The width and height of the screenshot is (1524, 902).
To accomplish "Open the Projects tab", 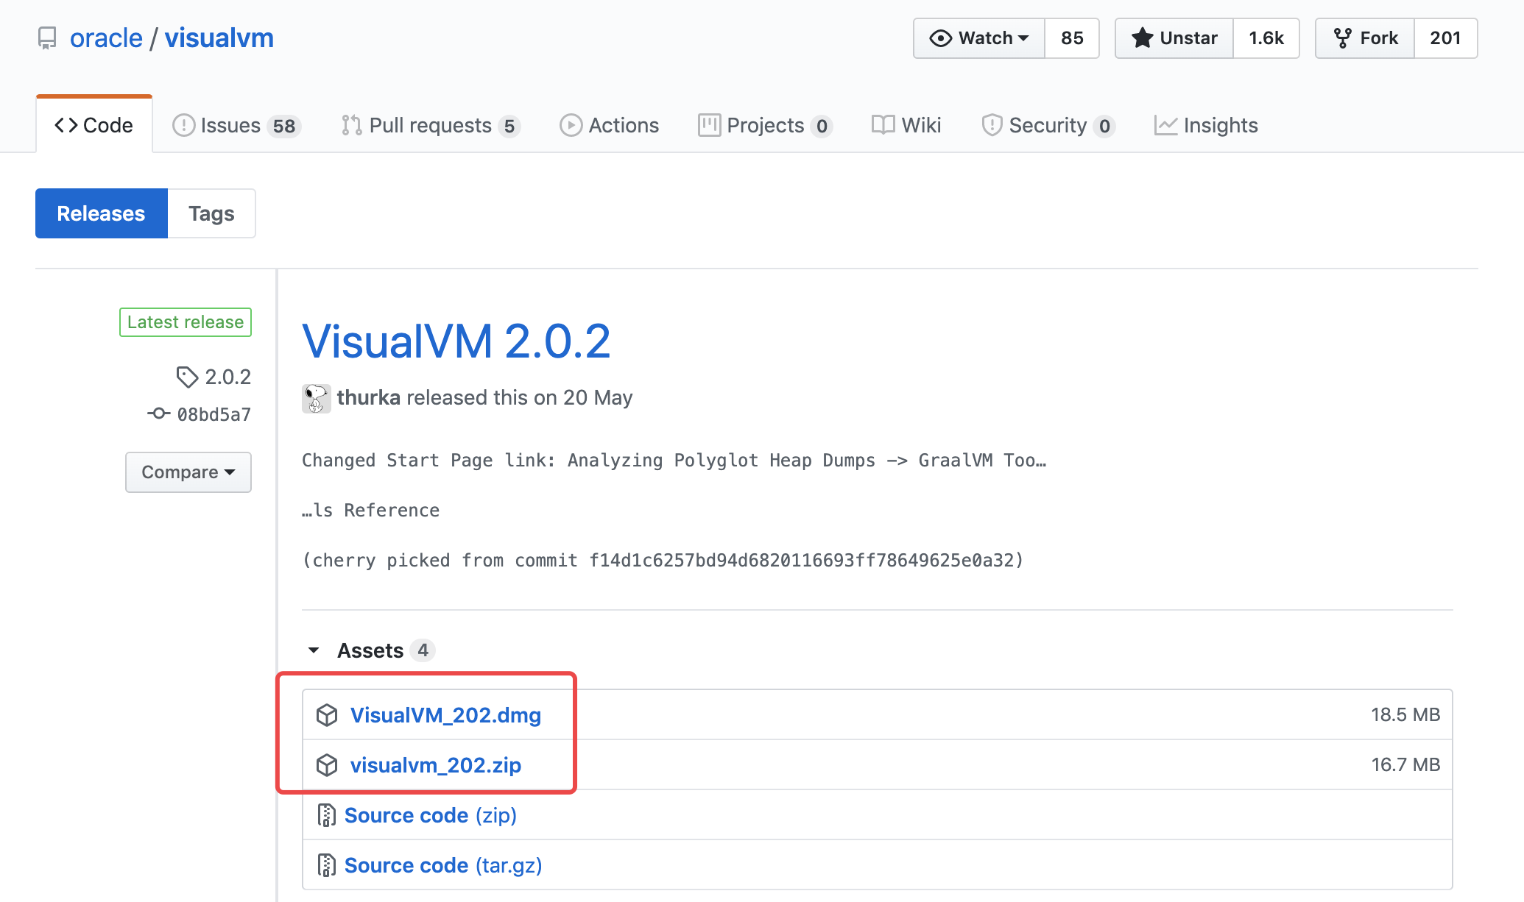I will coord(766,125).
